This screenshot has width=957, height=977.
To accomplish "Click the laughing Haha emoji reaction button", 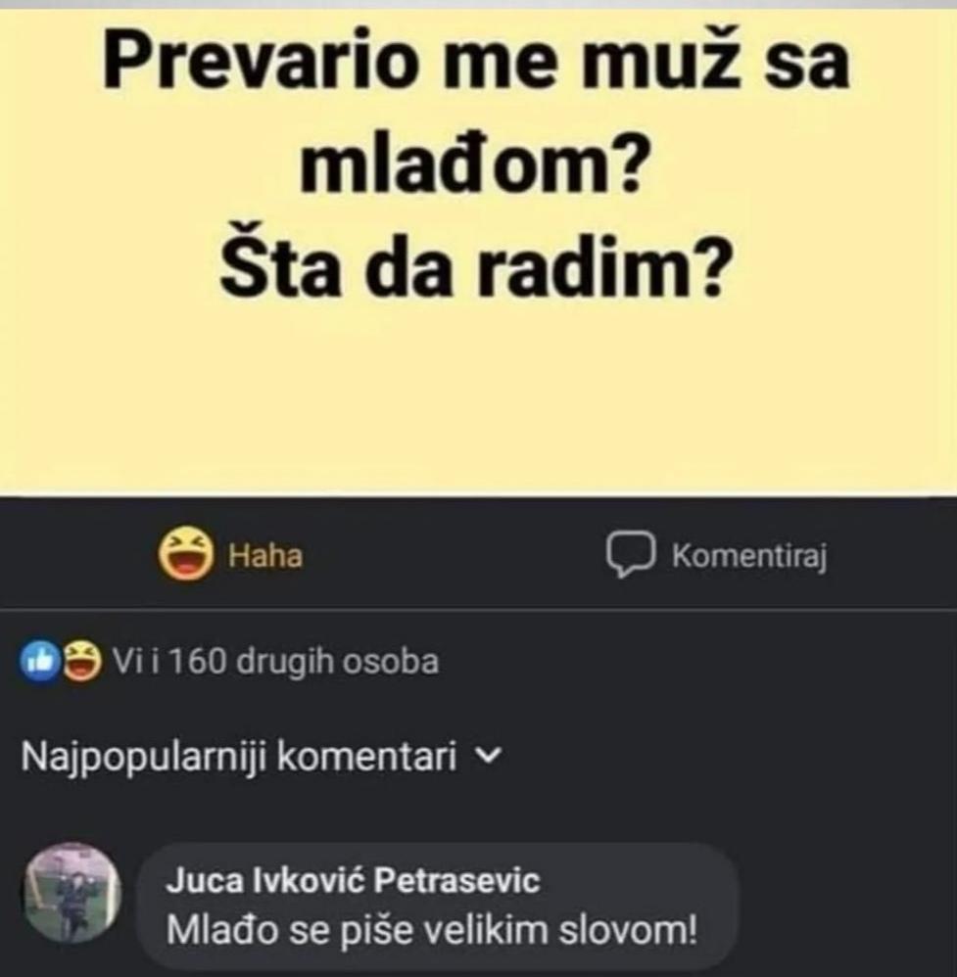I will click(185, 554).
